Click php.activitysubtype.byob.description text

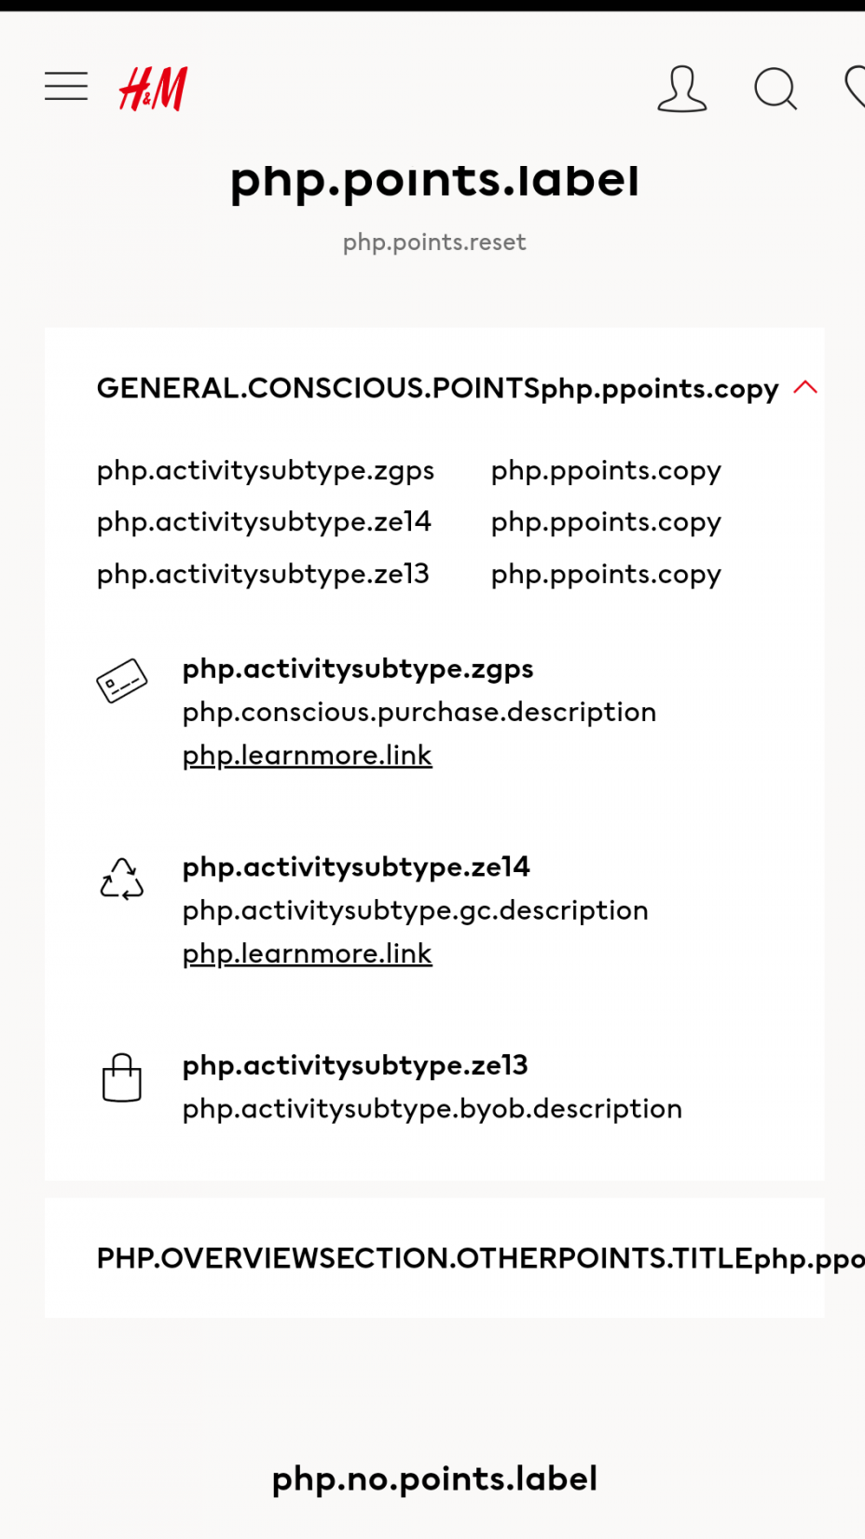click(432, 1109)
